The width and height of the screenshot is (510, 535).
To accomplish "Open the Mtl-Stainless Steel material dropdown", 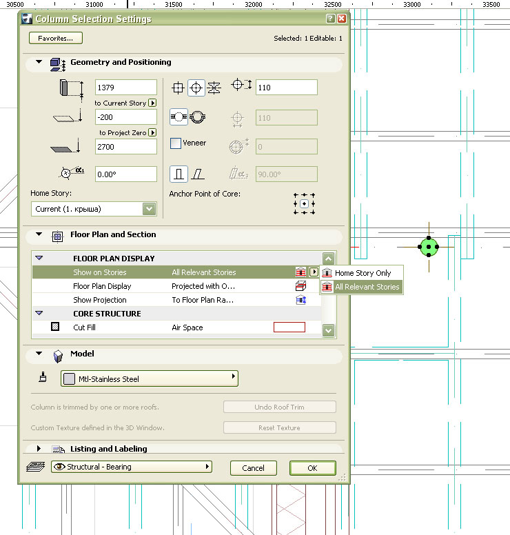I will tap(150, 378).
